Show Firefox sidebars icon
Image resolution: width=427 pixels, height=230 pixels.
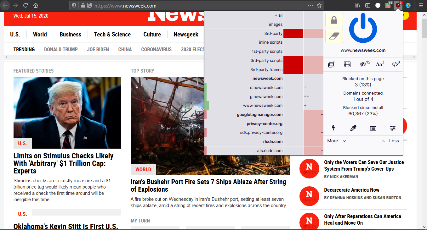tap(368, 5)
